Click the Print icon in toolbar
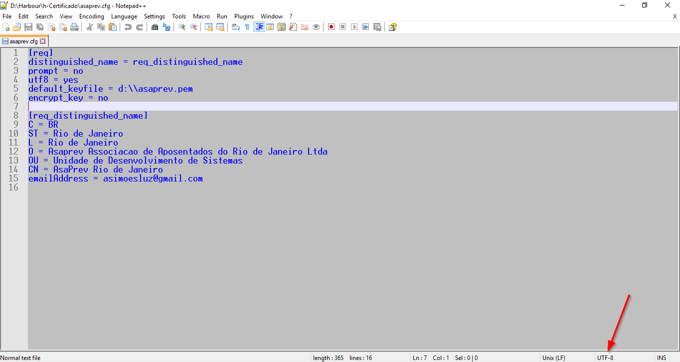 [74, 27]
